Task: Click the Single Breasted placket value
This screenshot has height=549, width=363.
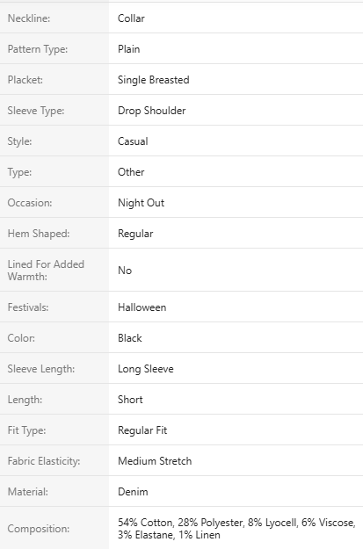Action: (154, 80)
